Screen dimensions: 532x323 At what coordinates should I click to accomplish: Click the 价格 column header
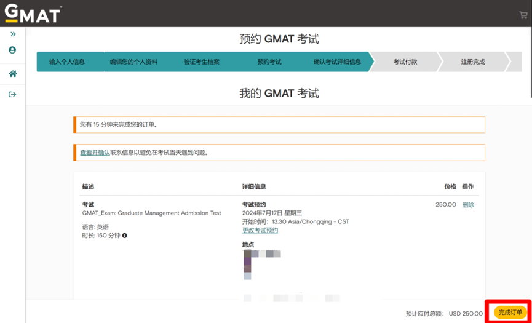coord(450,186)
